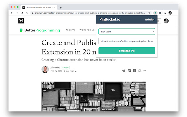Click the member-only star next to read time
Screen dimensions: 187x117
(x=76, y=71)
